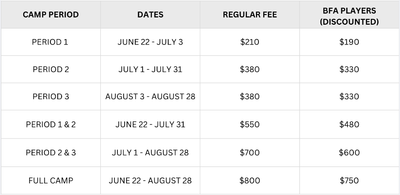The height and width of the screenshot is (195, 400).
Task: Click the DATES column header
Action: (x=150, y=15)
